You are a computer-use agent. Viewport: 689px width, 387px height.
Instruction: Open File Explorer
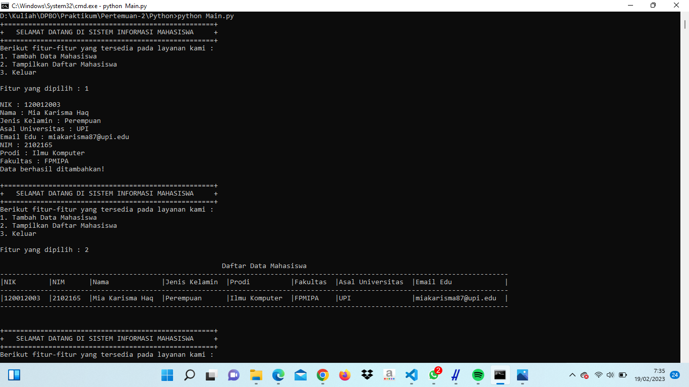pos(256,375)
